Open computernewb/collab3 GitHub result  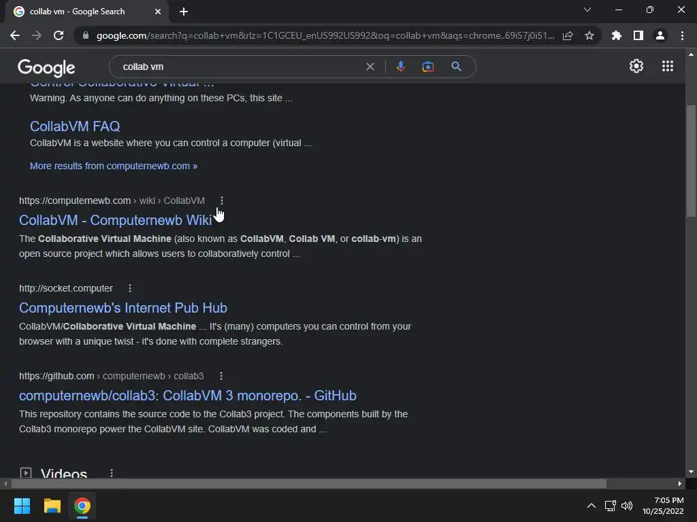188,396
